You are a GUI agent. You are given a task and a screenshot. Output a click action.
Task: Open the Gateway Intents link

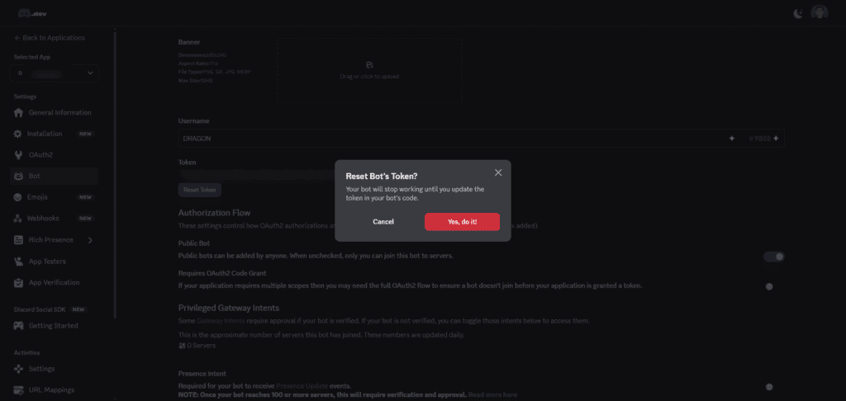point(221,321)
